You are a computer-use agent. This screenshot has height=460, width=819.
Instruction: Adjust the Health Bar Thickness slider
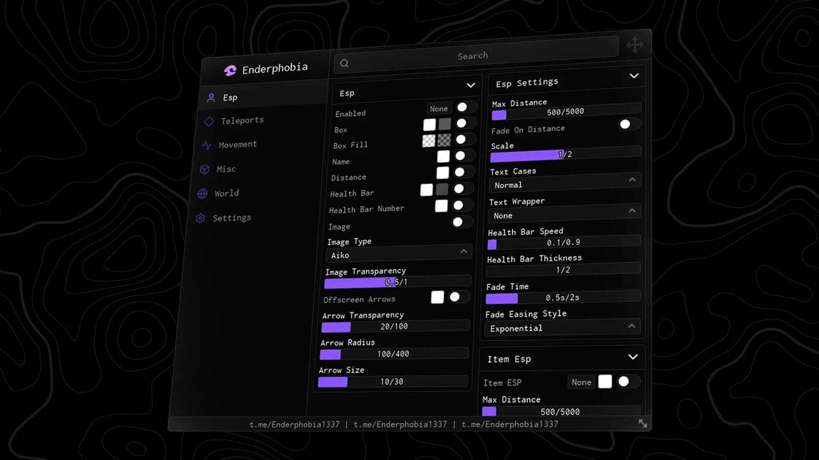coord(564,269)
